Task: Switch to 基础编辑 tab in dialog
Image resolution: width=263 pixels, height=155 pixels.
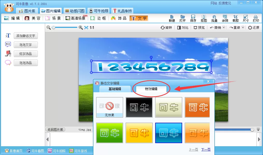Action: coord(115,89)
